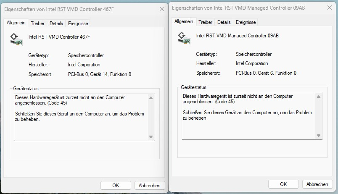Click 'Intel Corporation' value in 09AB window

coord(252,63)
